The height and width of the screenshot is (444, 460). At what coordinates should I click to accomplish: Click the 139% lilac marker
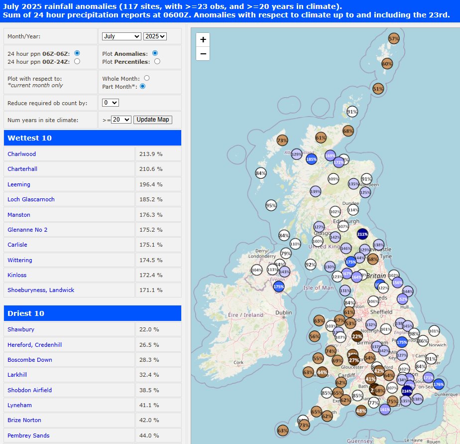coord(315,191)
